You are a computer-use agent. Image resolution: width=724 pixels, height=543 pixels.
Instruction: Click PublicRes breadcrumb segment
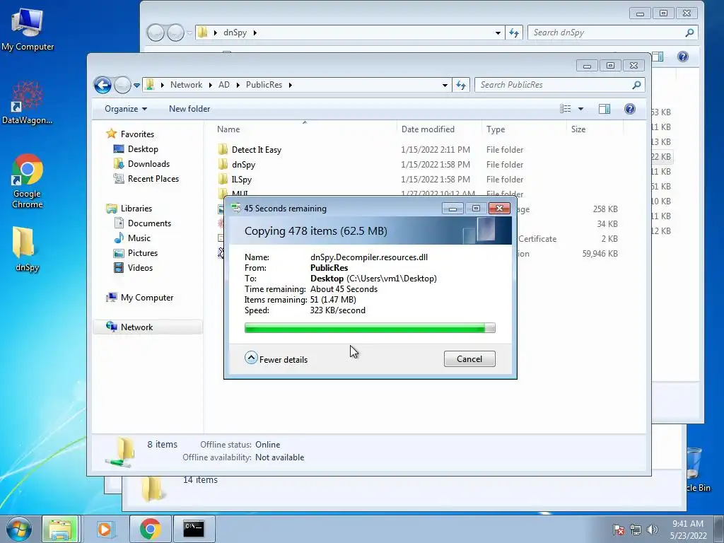click(264, 85)
